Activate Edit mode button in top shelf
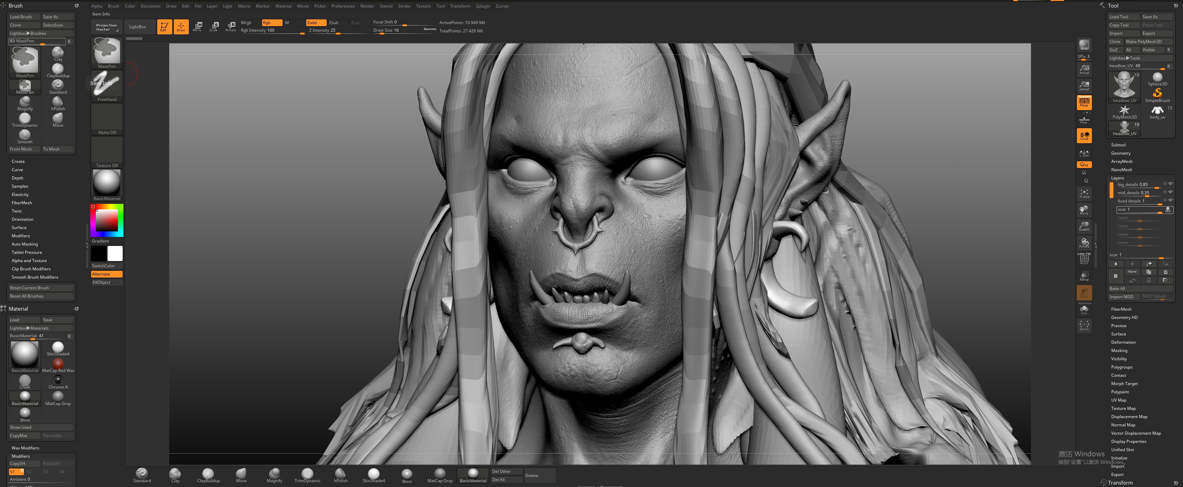Viewport: 1183px width, 487px height. click(164, 27)
